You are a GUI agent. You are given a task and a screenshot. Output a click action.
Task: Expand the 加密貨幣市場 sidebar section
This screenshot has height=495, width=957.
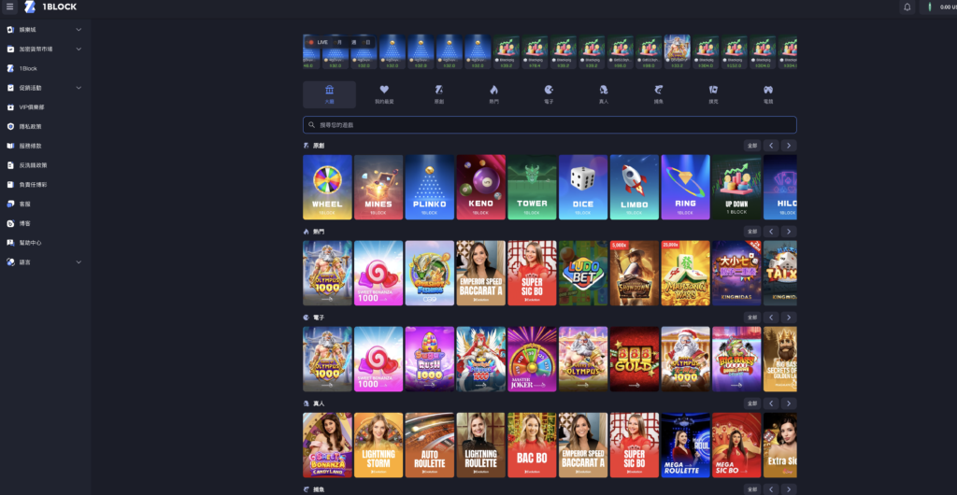point(79,49)
